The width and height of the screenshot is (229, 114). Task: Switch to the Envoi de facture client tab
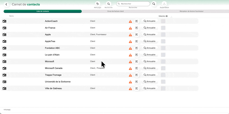(116, 11)
